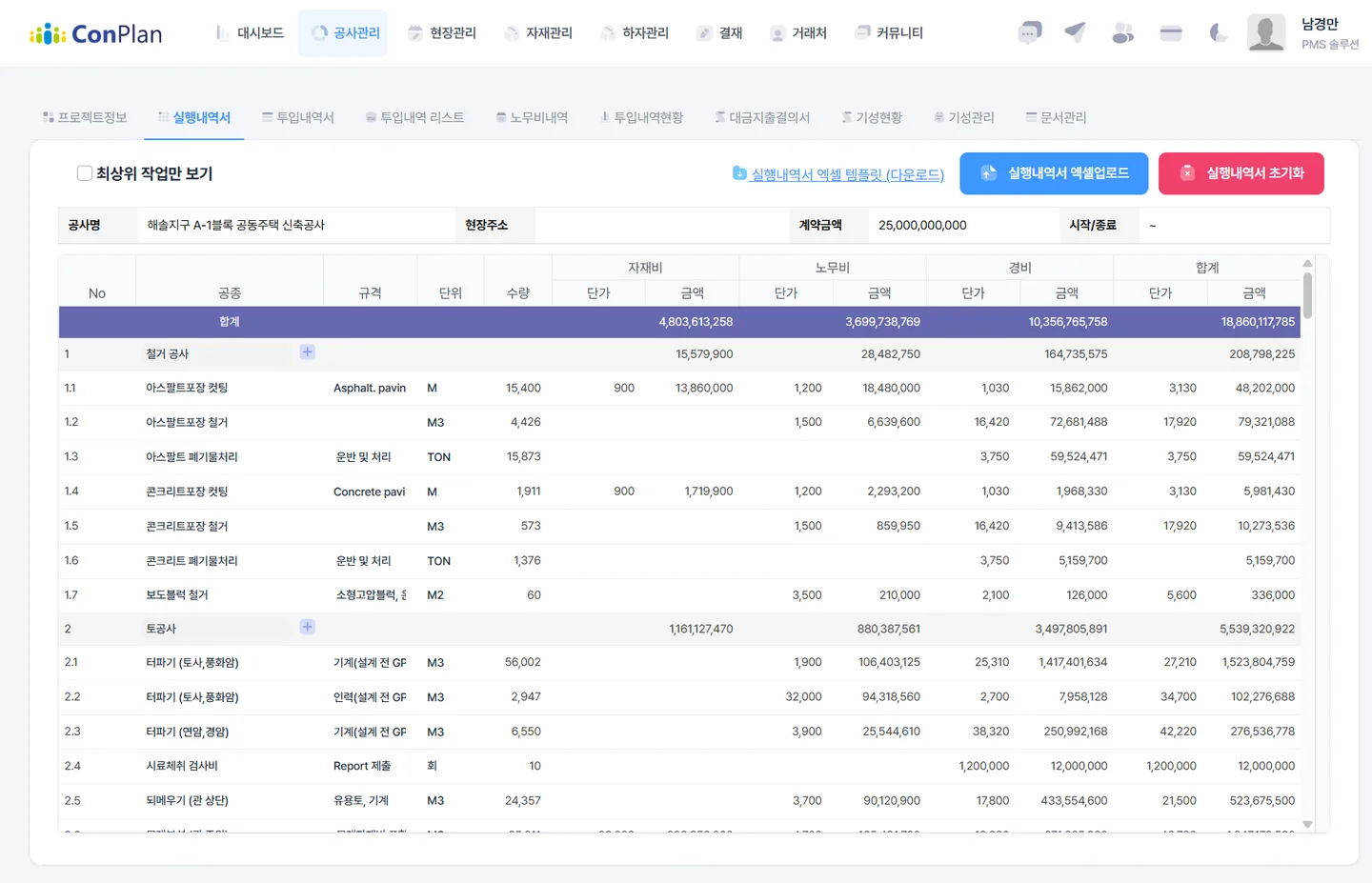Select row 아스팔트포장 컷팅
1372x883 pixels.
pos(679,388)
